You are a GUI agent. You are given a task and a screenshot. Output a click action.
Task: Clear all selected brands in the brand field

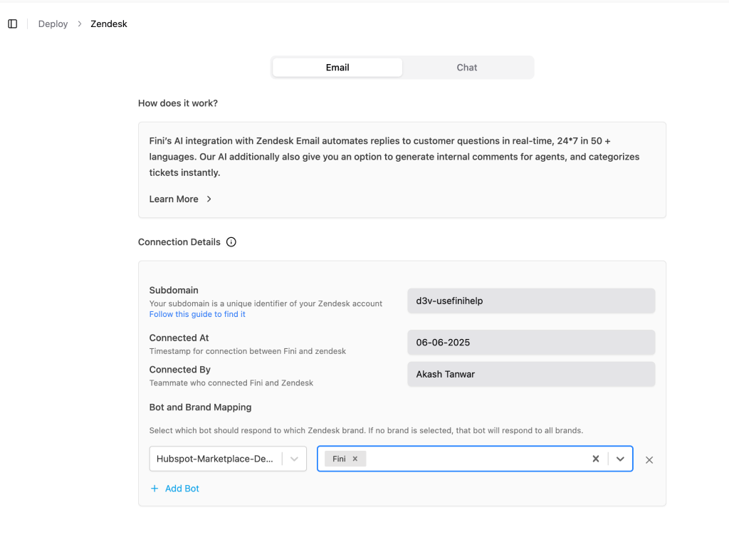(x=596, y=459)
